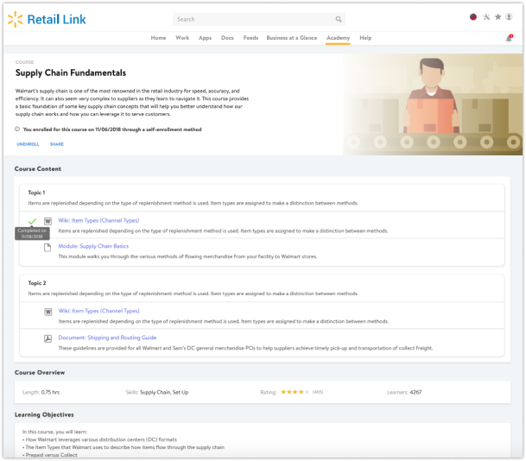This screenshot has width=526, height=461.
Task: Click the PDF icon for Shipping and Routing Guide
Action: click(x=48, y=338)
